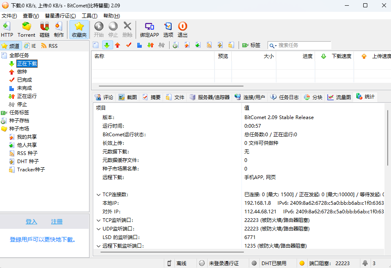Toggle green downloading filter in filter bar

[x=107, y=45]
